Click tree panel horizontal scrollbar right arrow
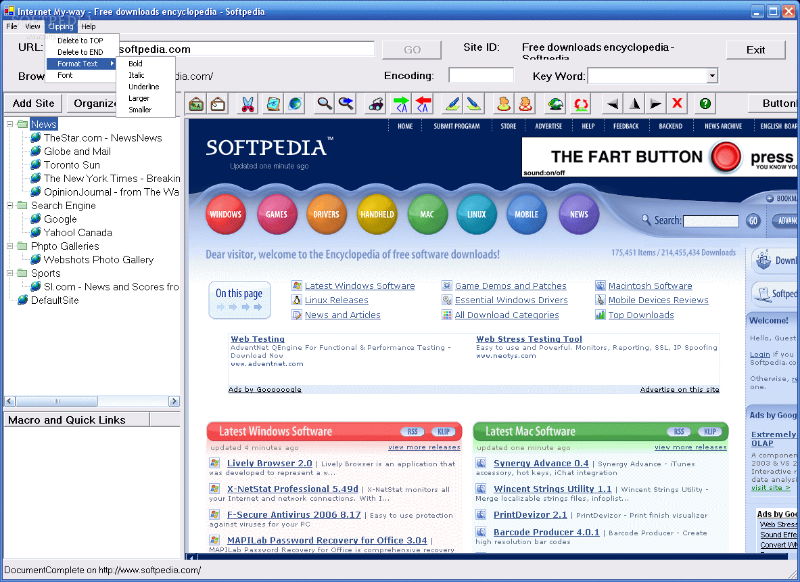This screenshot has width=800, height=582. click(174, 401)
